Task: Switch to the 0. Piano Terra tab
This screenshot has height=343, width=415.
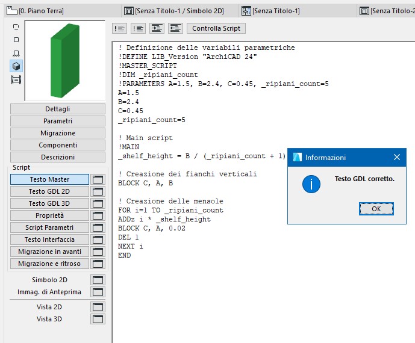Action: 37,11
